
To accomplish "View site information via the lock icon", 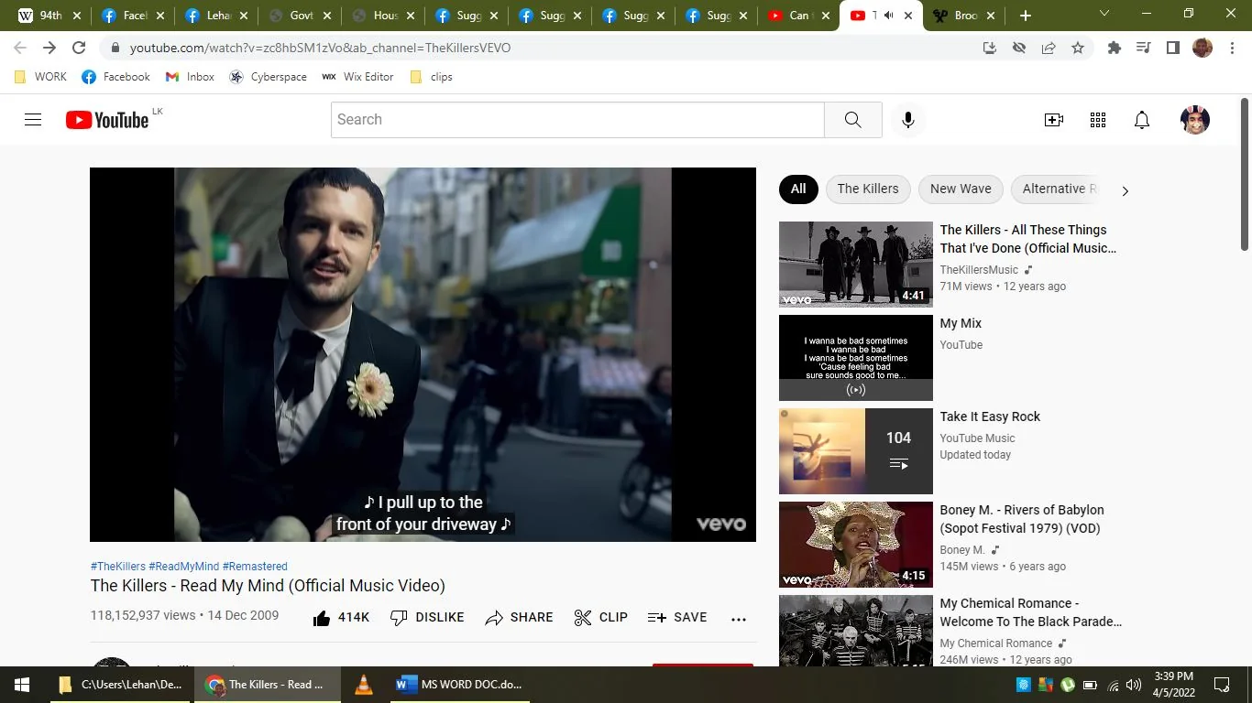I will click(115, 48).
